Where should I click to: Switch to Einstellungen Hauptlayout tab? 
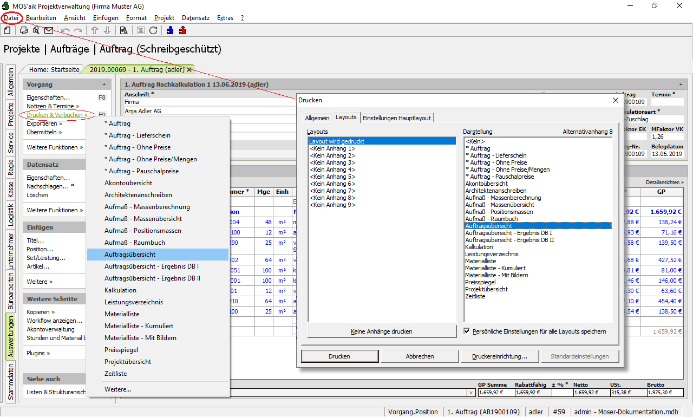pos(397,118)
